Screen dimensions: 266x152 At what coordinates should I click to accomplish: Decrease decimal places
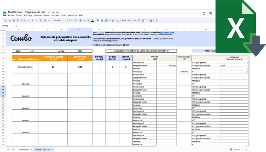tap(41, 21)
